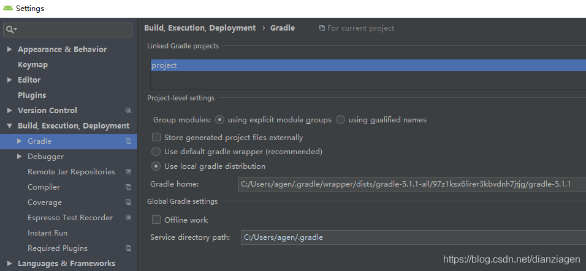Image resolution: width=586 pixels, height=271 pixels.
Task: Enable Store generated project files externally
Action: pos(156,138)
